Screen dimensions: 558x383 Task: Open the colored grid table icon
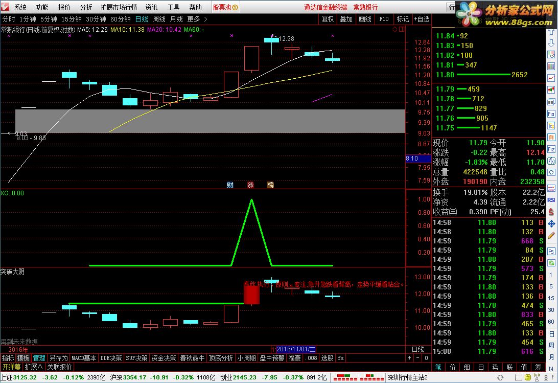tap(551, 66)
